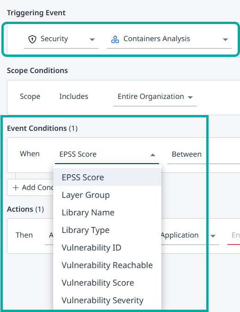This screenshot has height=312, width=240.
Task: Choose Vulnerability Reachable option
Action: pos(107,265)
